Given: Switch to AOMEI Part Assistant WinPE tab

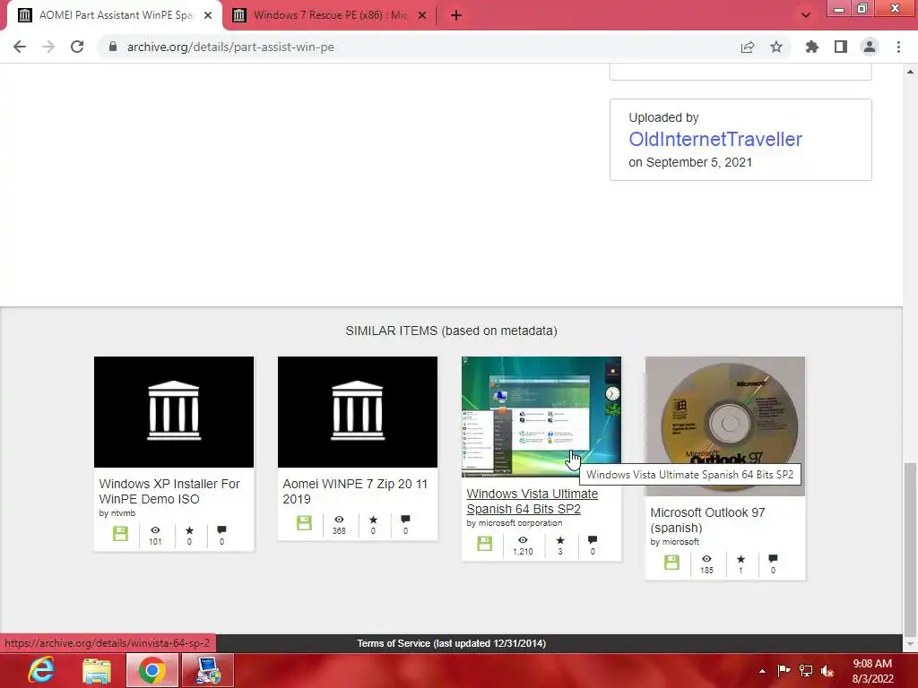Looking at the screenshot, I should 116,15.
